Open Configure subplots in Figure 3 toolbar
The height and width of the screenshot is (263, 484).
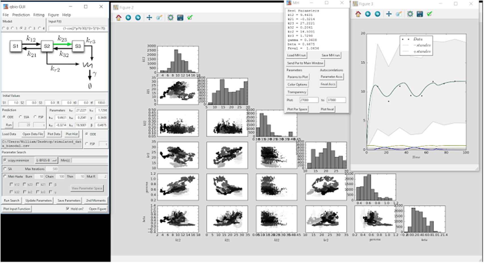[410, 14]
